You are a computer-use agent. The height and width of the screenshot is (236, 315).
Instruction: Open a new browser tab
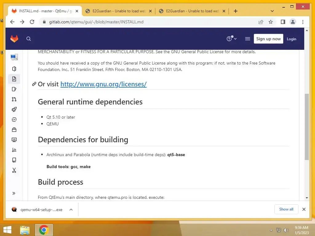click(236, 11)
